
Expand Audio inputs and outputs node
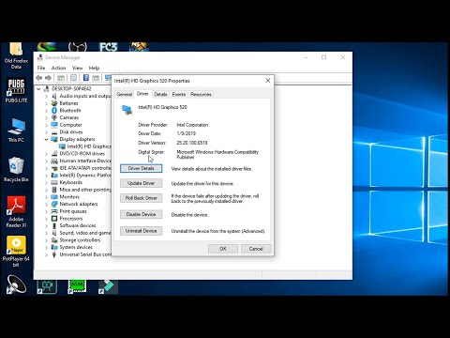pos(46,96)
